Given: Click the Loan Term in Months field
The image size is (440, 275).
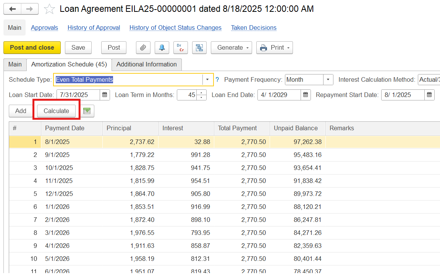Looking at the screenshot, I should [x=187, y=95].
